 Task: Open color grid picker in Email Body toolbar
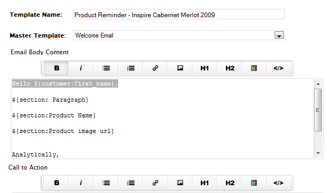(254, 68)
